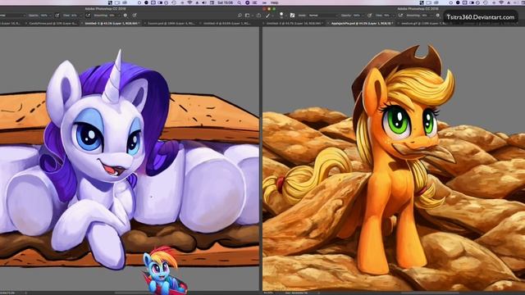525x295 pixels.
Task: Select the ApplejackPie.psd tab
Action: click(362, 24)
